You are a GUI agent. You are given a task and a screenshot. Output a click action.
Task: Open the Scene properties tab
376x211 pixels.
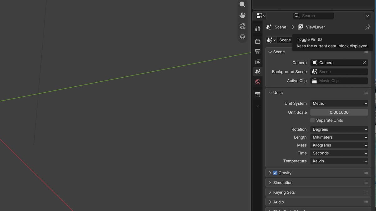click(258, 72)
